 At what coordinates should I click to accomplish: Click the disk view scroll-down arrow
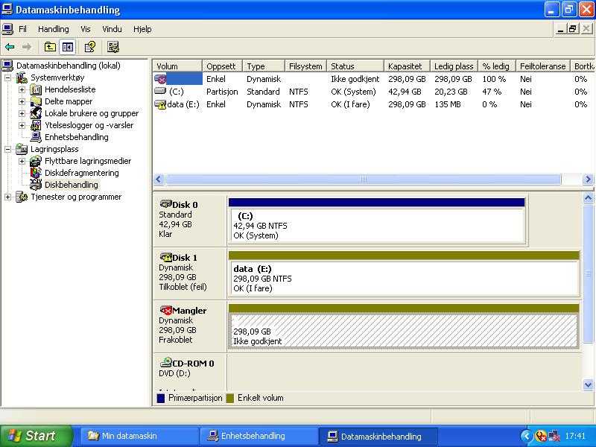(x=588, y=384)
